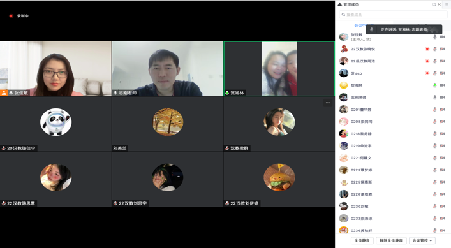Click the 解除全体静音 button
451x248 pixels.
coord(391,240)
